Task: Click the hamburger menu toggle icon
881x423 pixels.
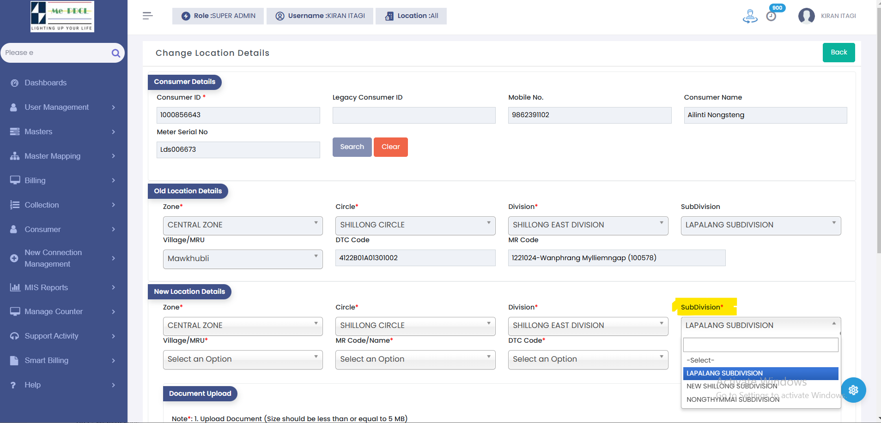Action: tap(147, 16)
